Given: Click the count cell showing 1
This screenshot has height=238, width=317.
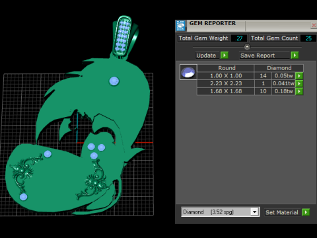Looking at the screenshot, I should click(263, 83).
